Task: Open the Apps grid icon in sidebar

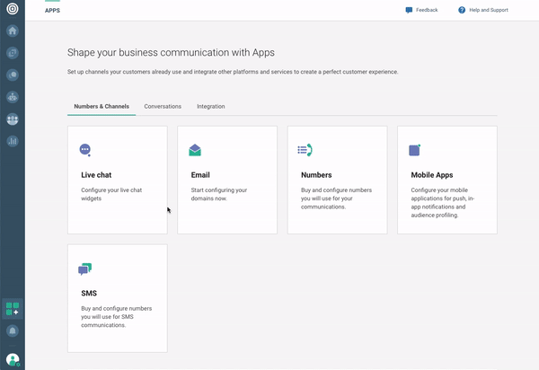Action: pyautogui.click(x=13, y=309)
